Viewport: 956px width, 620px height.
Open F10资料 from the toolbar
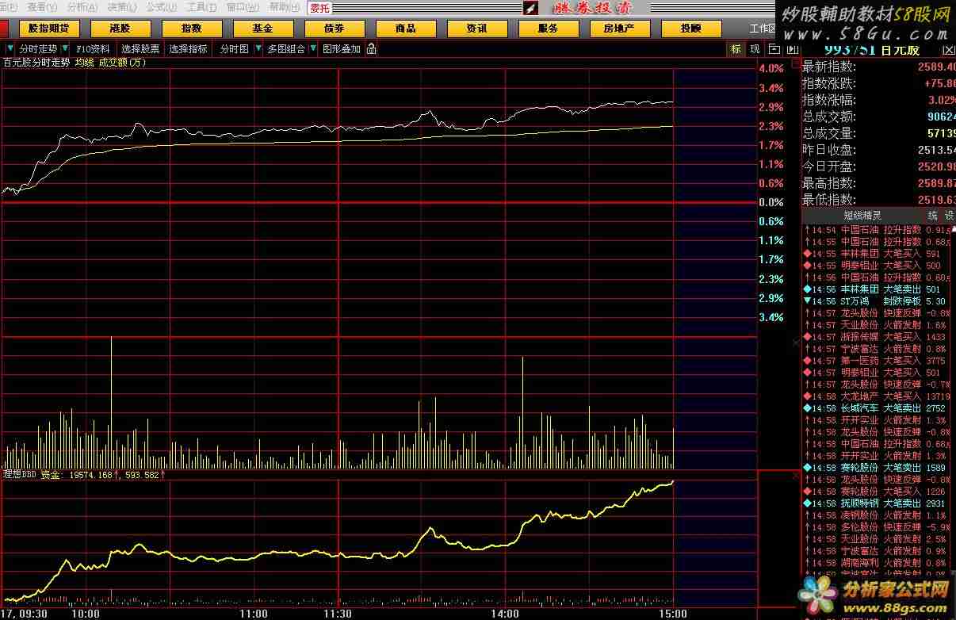[93, 48]
